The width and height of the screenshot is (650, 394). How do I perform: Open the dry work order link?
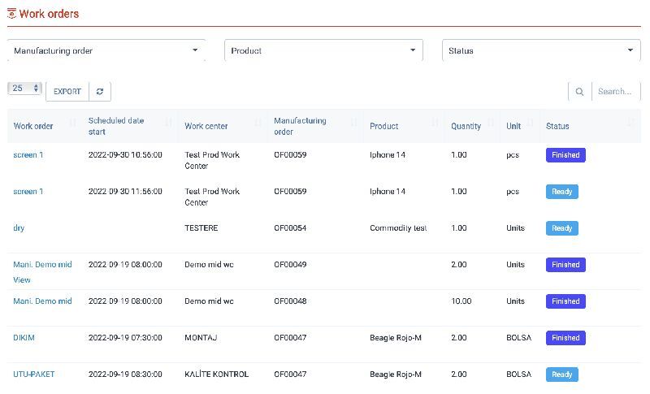[x=19, y=228]
